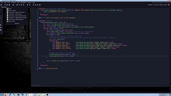Place cursor on ds_map_delete request_ids line
This screenshot has height=96, width=171.
point(61,56)
